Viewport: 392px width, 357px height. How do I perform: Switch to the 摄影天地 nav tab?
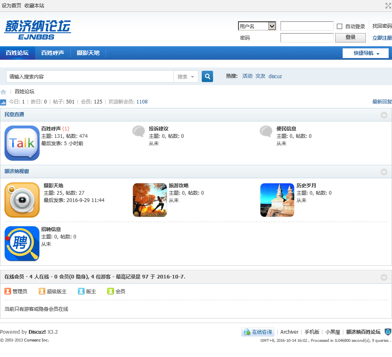pyautogui.click(x=88, y=53)
